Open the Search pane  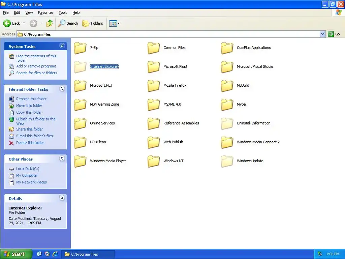[x=68, y=23]
